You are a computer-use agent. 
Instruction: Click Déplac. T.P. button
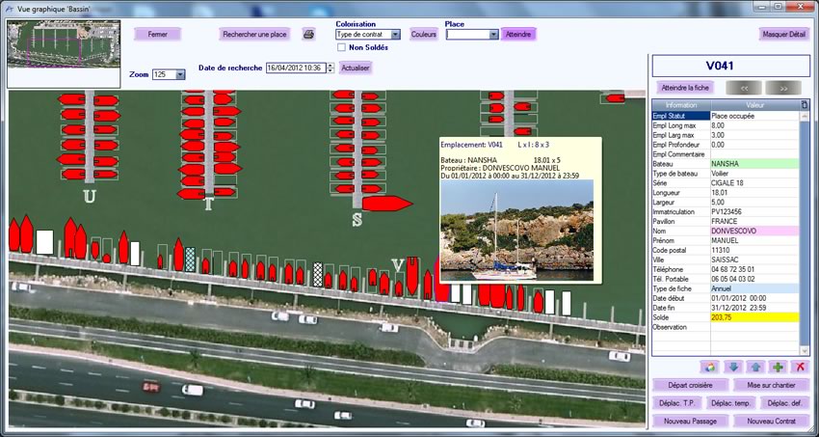[677, 403]
